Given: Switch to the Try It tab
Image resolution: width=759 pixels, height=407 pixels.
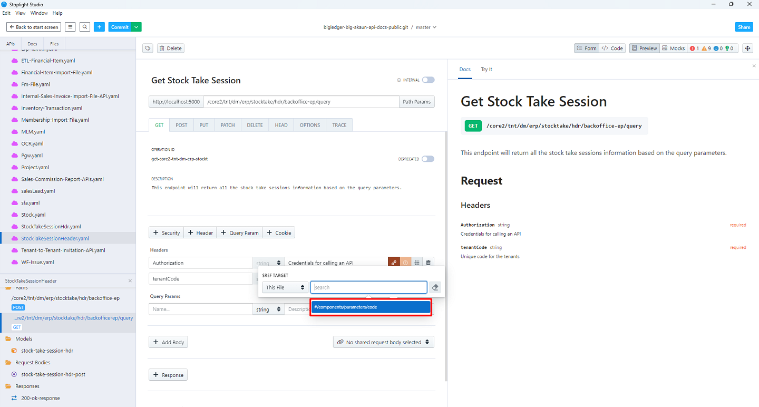Looking at the screenshot, I should coord(486,70).
